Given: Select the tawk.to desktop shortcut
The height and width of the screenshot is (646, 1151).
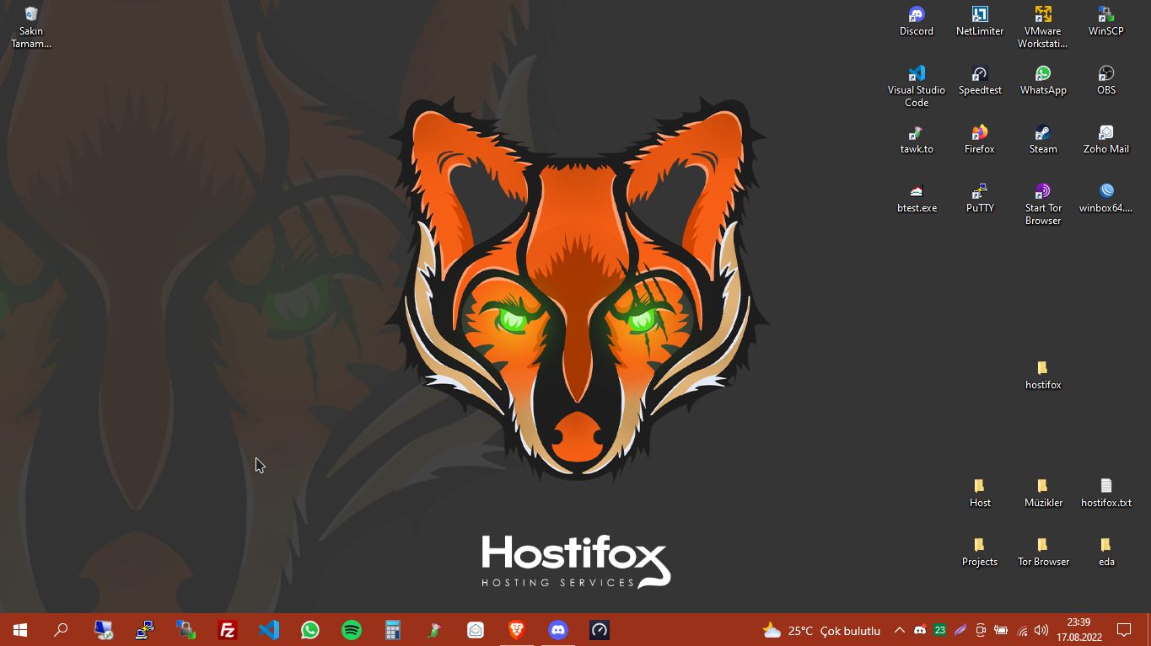Looking at the screenshot, I should coord(917,140).
